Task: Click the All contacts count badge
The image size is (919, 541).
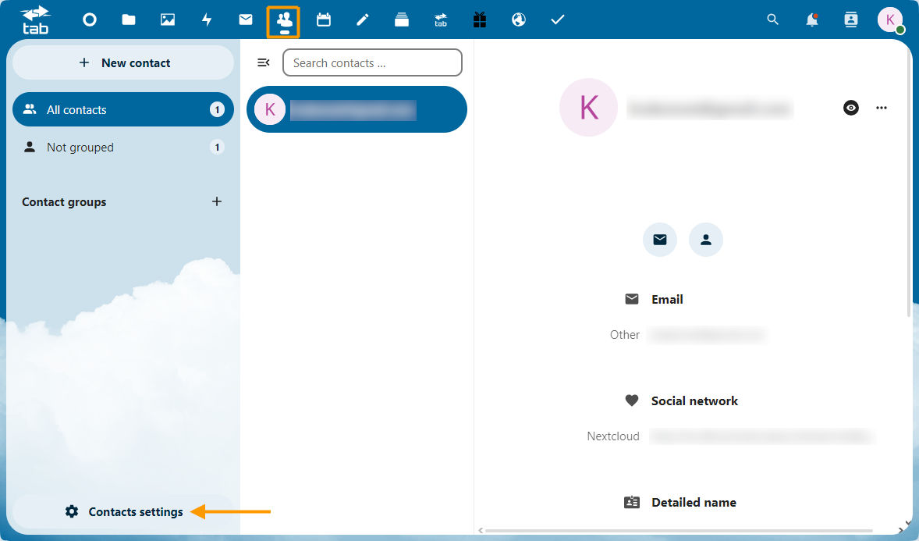Action: pyautogui.click(x=218, y=110)
